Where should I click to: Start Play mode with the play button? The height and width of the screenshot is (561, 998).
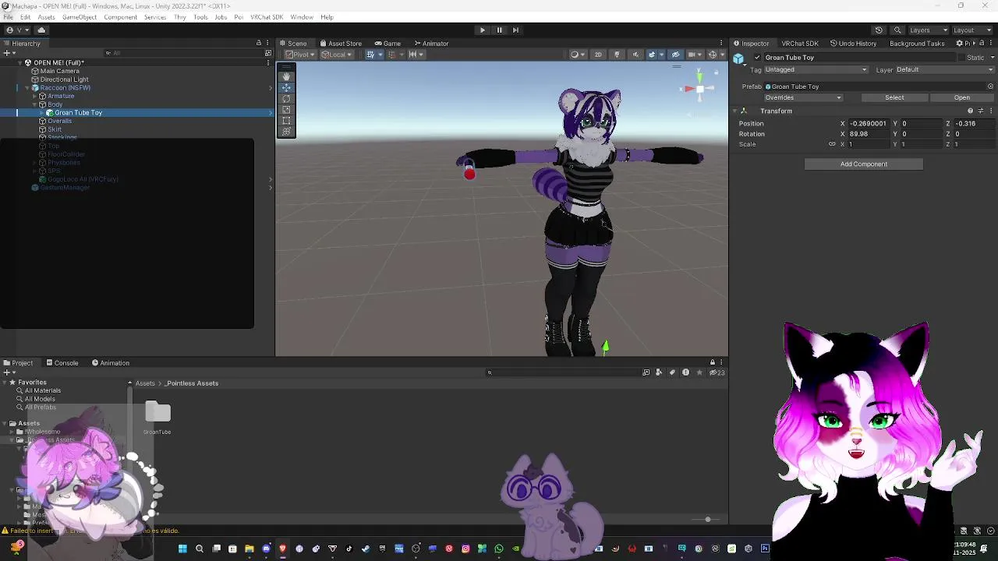(x=482, y=30)
